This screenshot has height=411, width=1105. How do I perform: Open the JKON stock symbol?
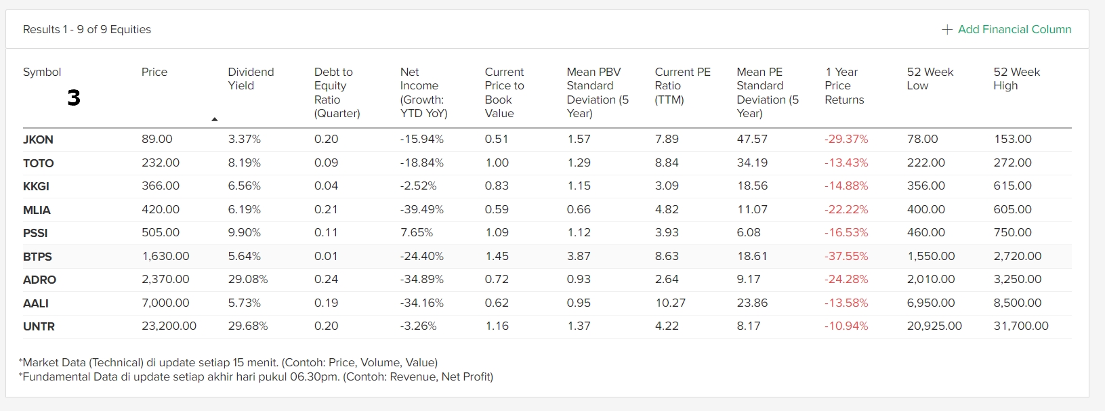coord(38,139)
